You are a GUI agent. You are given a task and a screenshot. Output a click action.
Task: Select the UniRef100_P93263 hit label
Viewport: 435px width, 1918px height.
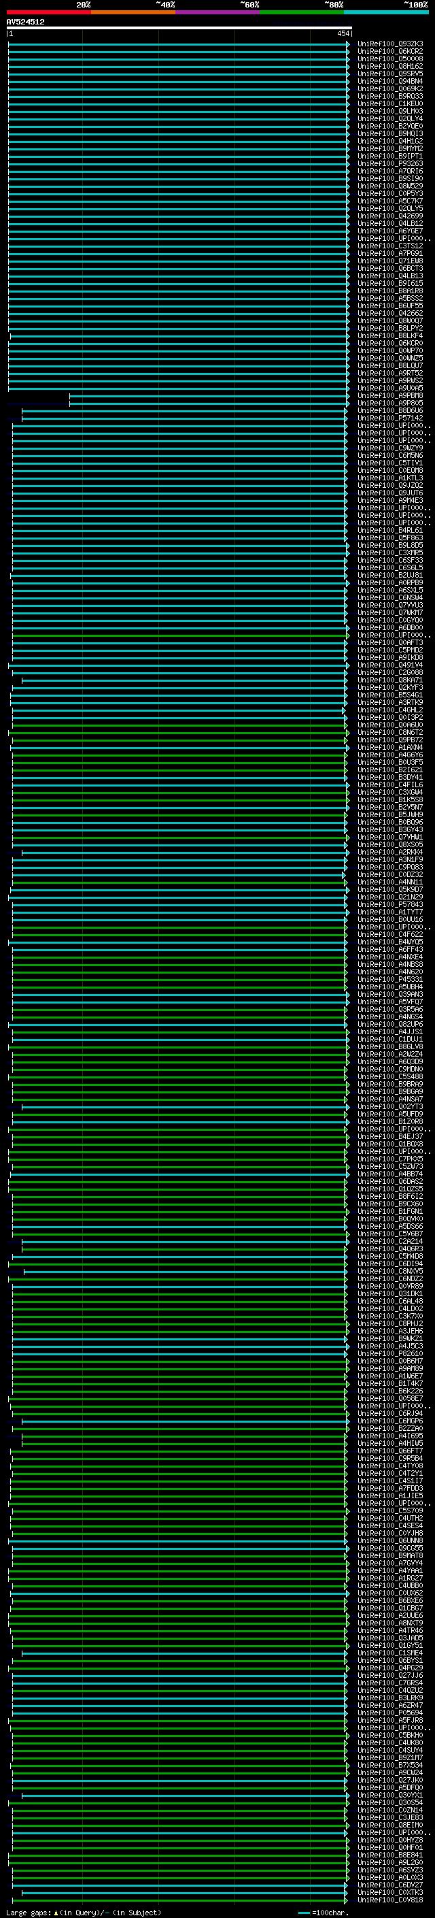pyautogui.click(x=389, y=164)
